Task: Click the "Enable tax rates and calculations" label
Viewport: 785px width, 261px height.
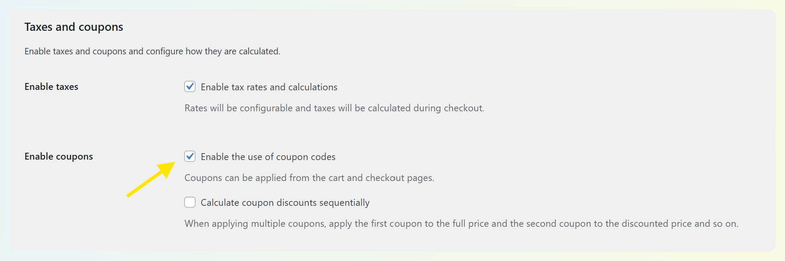Action: click(269, 87)
